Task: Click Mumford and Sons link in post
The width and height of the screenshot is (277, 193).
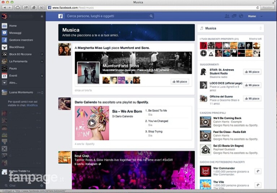Action: (x=135, y=48)
